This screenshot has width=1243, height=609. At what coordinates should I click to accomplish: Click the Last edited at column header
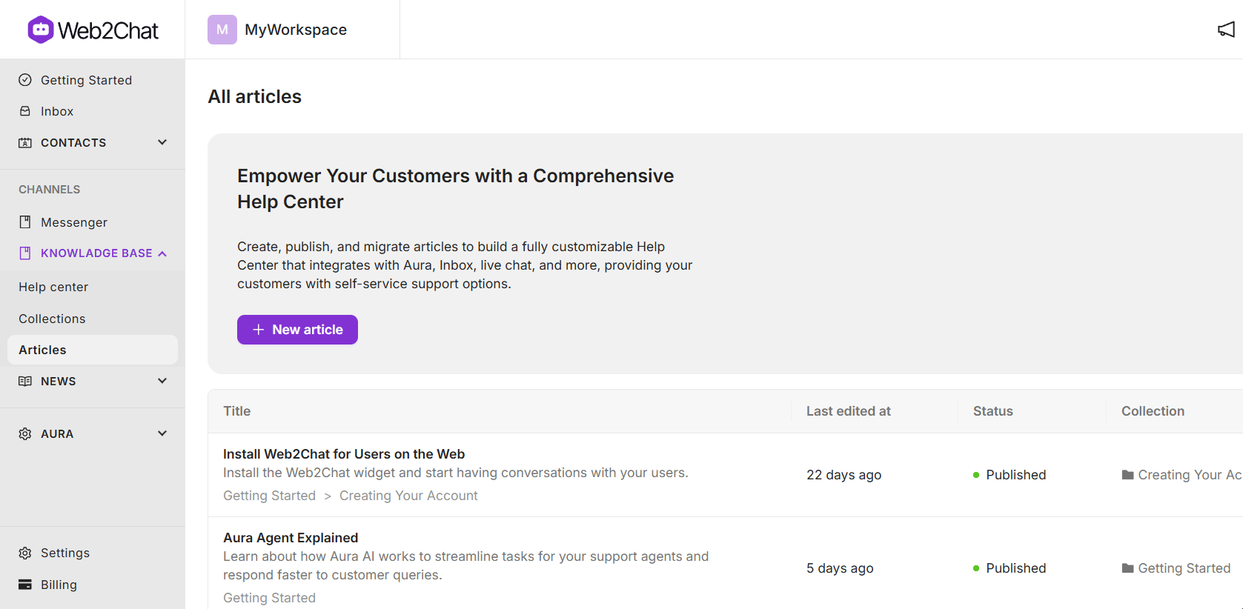point(849,411)
